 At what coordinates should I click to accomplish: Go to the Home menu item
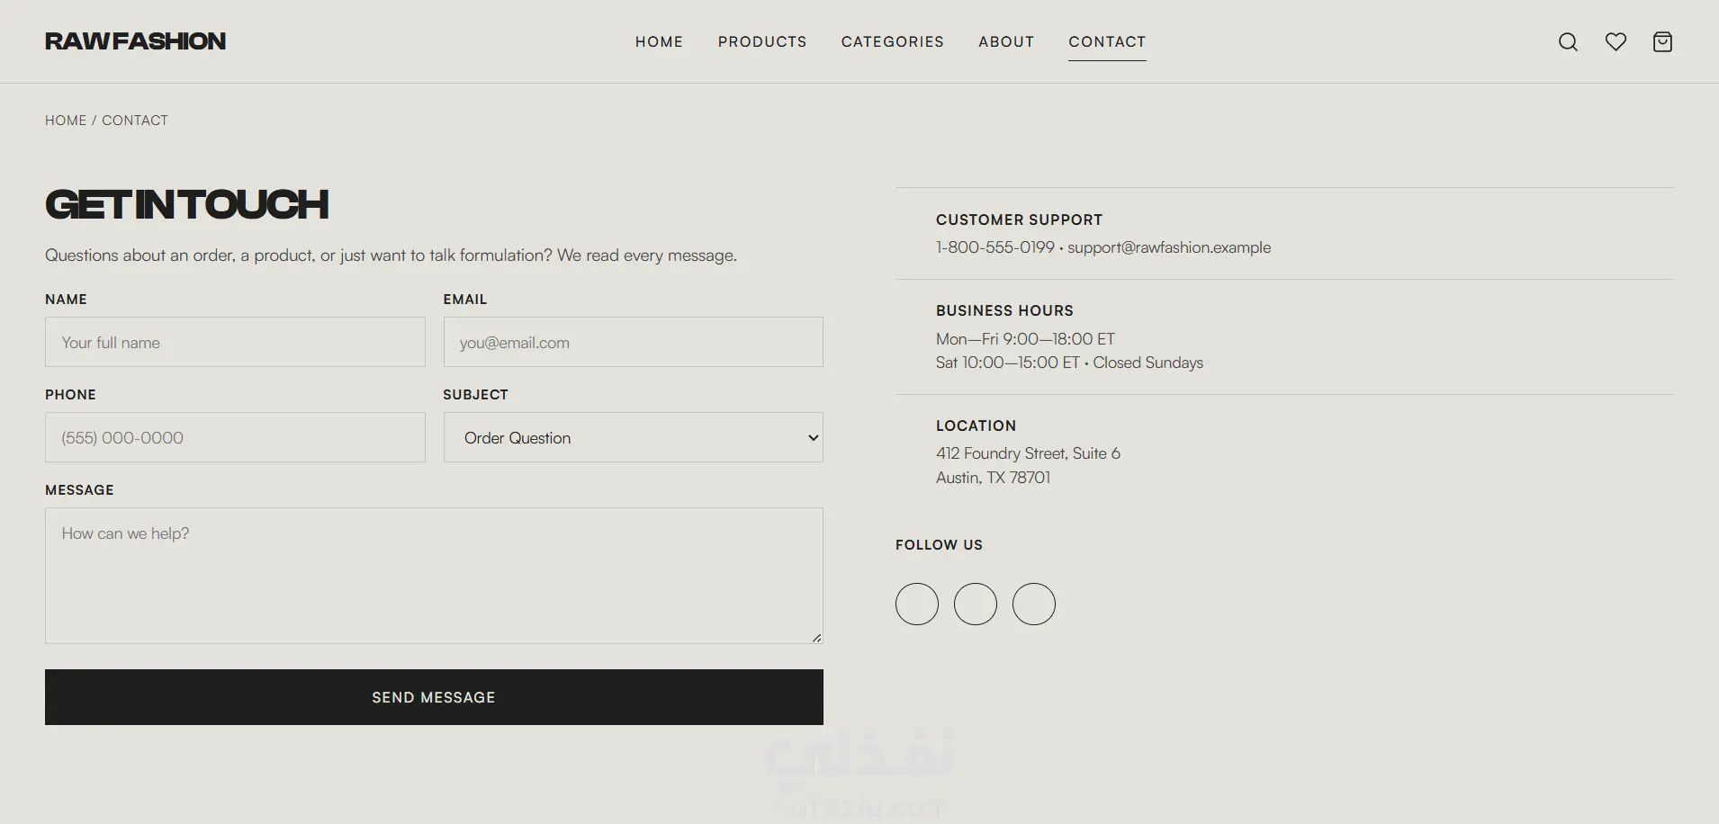point(659,41)
